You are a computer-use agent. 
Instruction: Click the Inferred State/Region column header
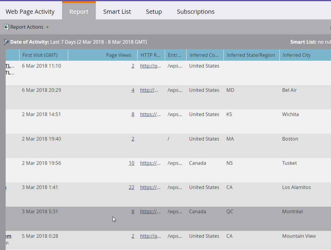coord(251,55)
